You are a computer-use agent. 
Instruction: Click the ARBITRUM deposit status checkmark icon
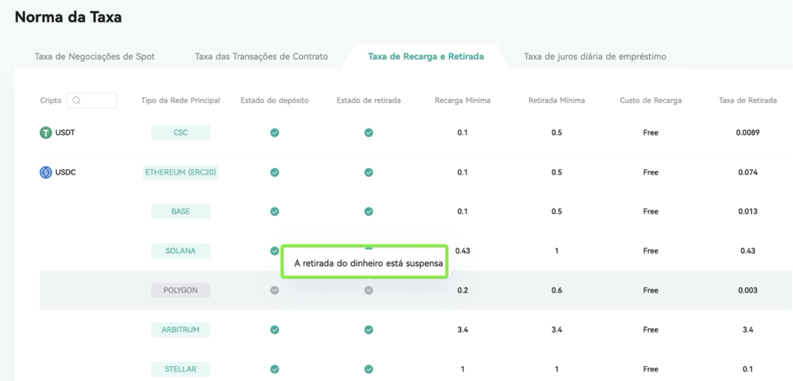(274, 330)
